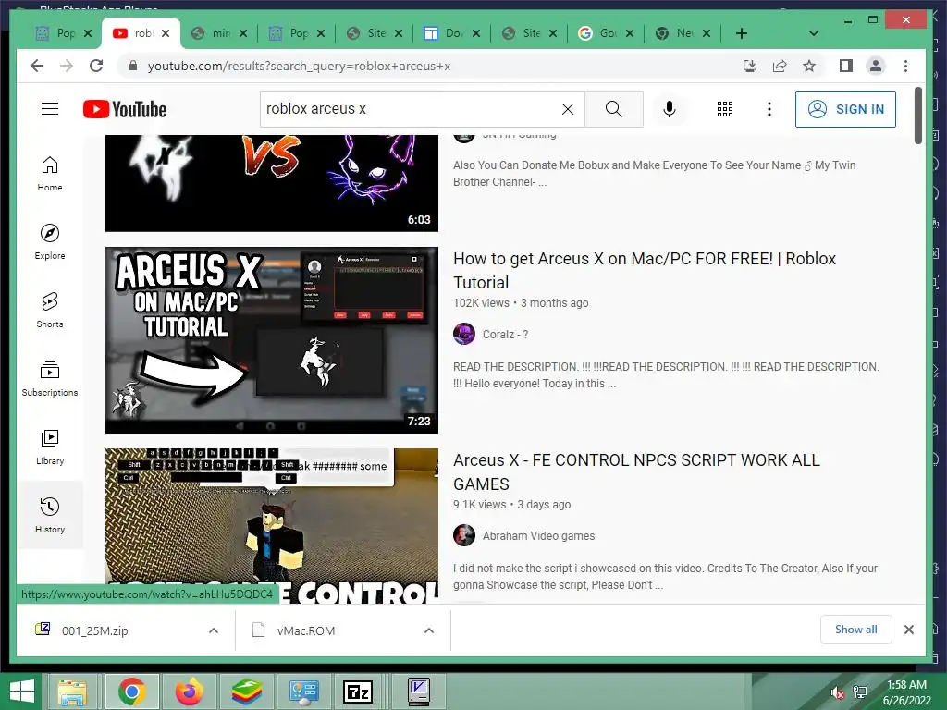Open Home in sidebar
The image size is (947, 710).
pyautogui.click(x=50, y=174)
